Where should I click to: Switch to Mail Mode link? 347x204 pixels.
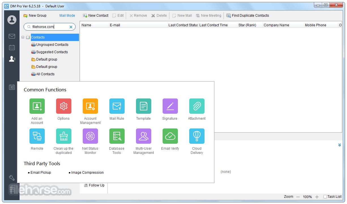point(67,16)
